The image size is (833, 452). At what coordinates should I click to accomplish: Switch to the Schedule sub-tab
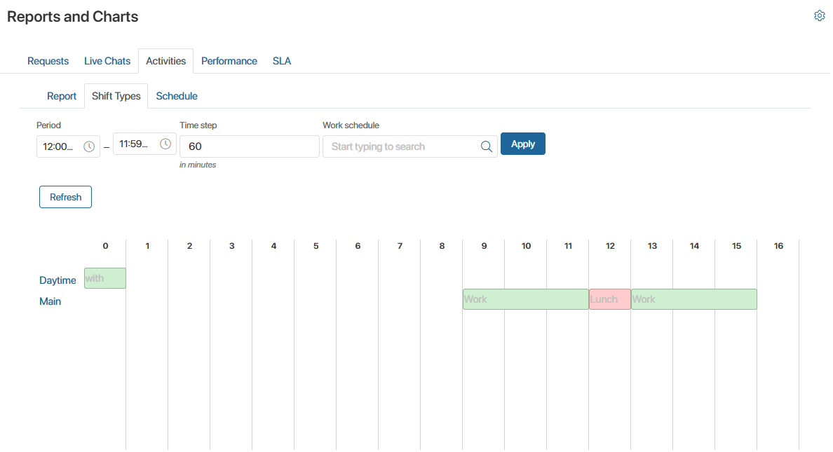(x=177, y=96)
